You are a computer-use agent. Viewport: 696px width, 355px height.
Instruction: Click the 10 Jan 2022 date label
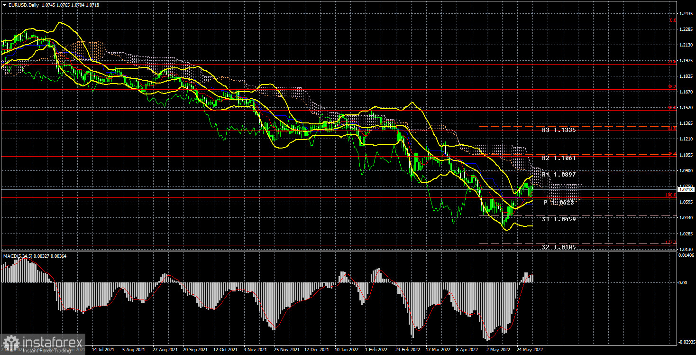(x=348, y=349)
